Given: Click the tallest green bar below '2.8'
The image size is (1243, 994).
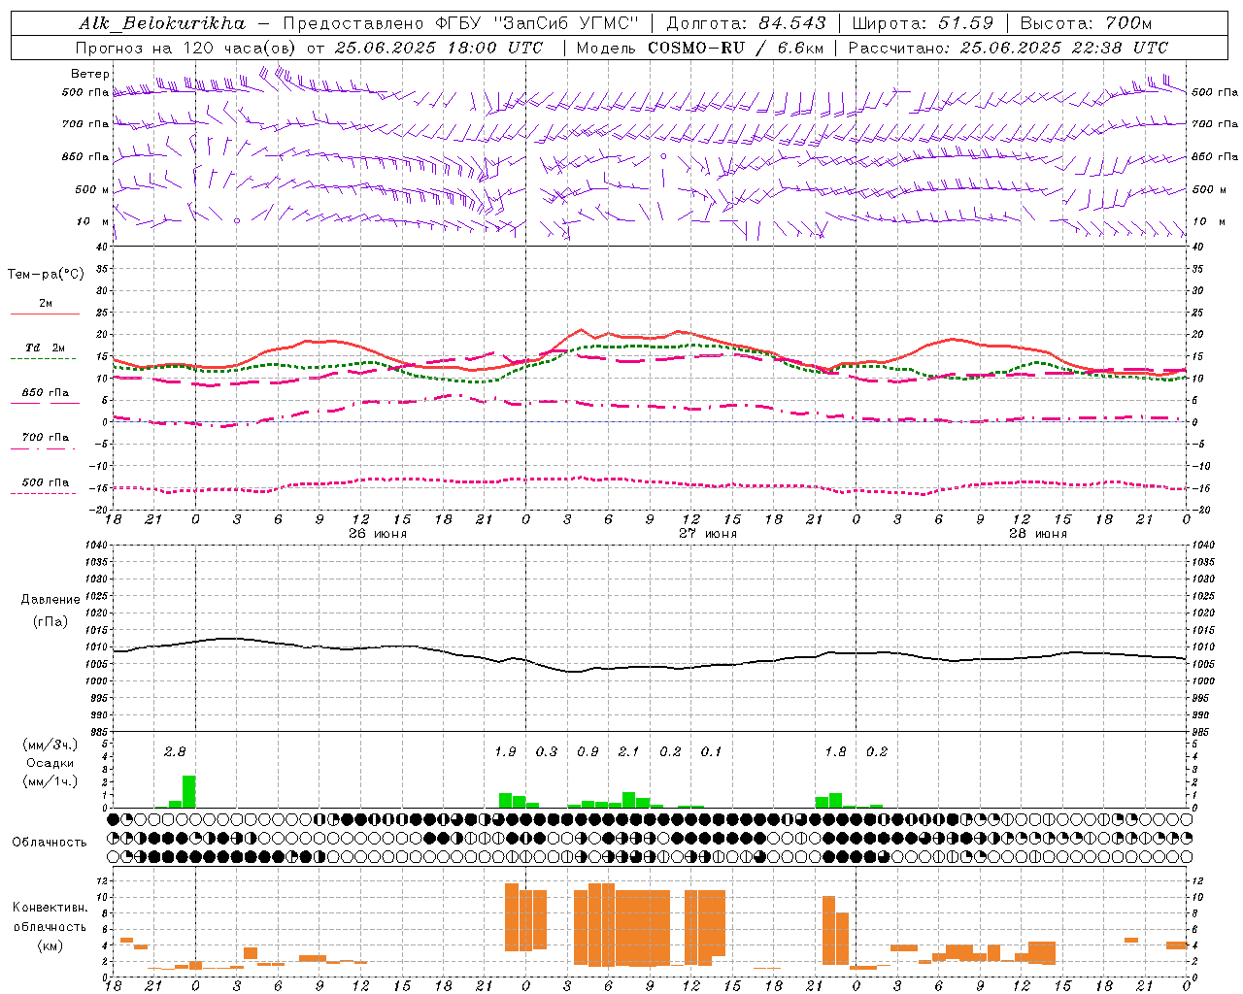Looking at the screenshot, I should point(189,791).
